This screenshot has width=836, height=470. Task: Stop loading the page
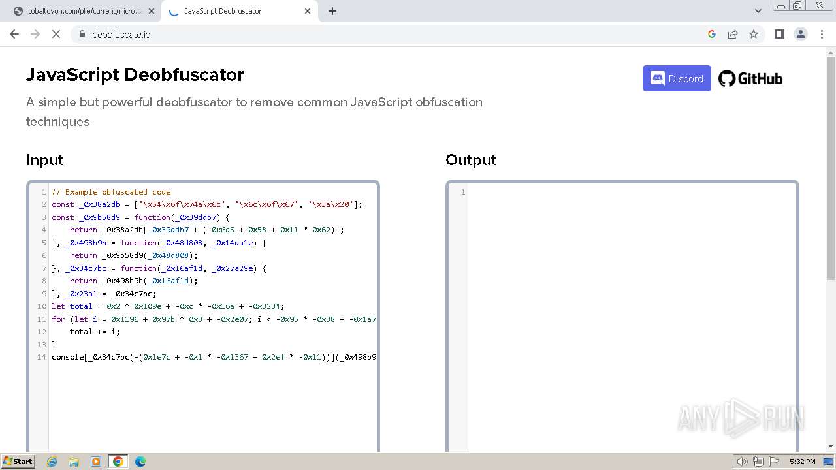pyautogui.click(x=56, y=34)
